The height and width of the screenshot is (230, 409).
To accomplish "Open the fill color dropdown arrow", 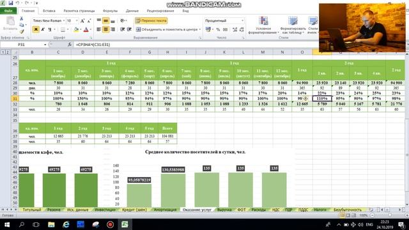I will 81,30.
